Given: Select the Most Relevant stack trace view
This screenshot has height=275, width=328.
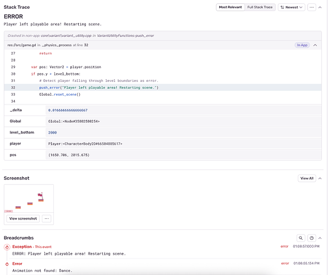Looking at the screenshot, I should (230, 7).
